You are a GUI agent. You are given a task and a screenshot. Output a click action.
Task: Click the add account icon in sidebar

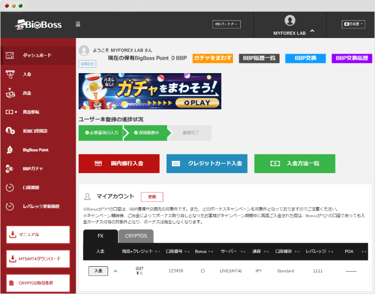pos(10,131)
